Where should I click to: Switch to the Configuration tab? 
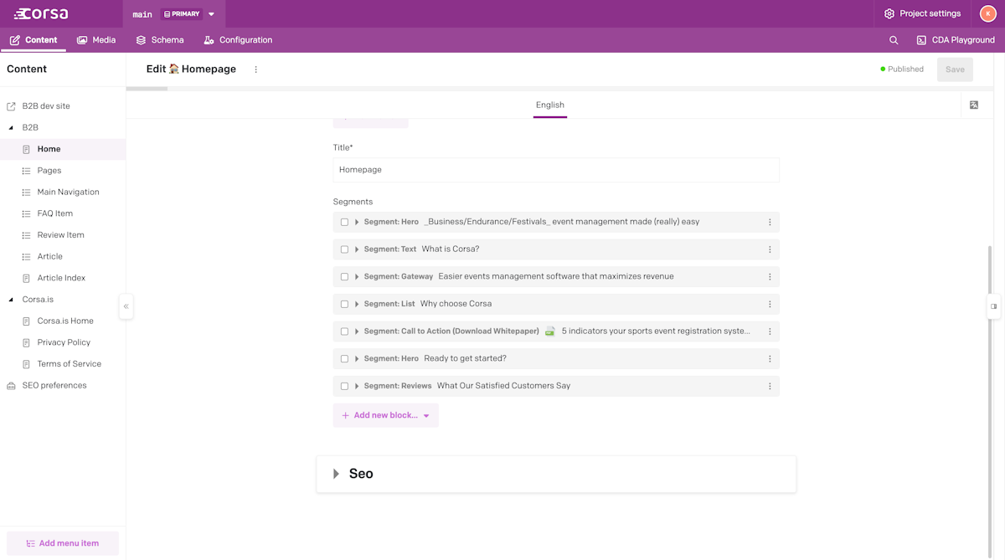239,40
